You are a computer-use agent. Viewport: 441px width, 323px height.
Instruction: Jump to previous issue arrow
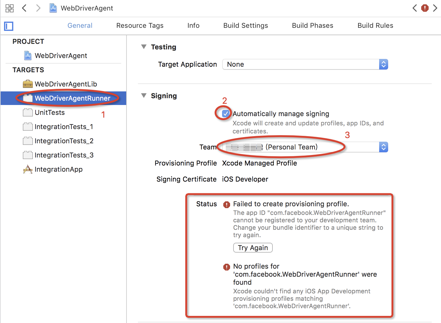(415, 8)
